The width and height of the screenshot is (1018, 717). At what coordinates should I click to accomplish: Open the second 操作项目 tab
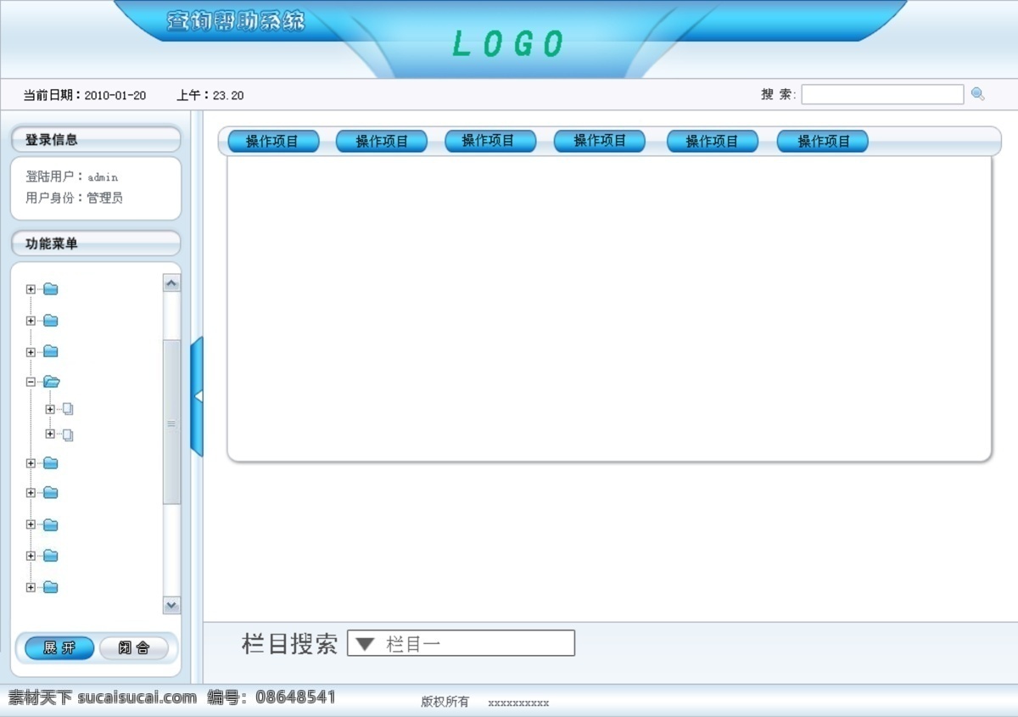pyautogui.click(x=382, y=142)
